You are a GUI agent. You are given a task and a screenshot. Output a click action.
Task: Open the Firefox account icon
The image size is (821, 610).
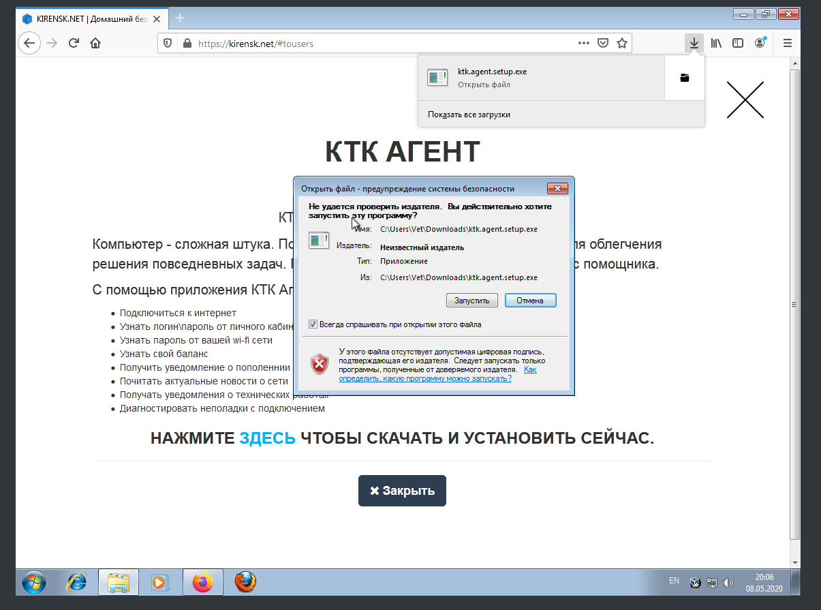(760, 43)
